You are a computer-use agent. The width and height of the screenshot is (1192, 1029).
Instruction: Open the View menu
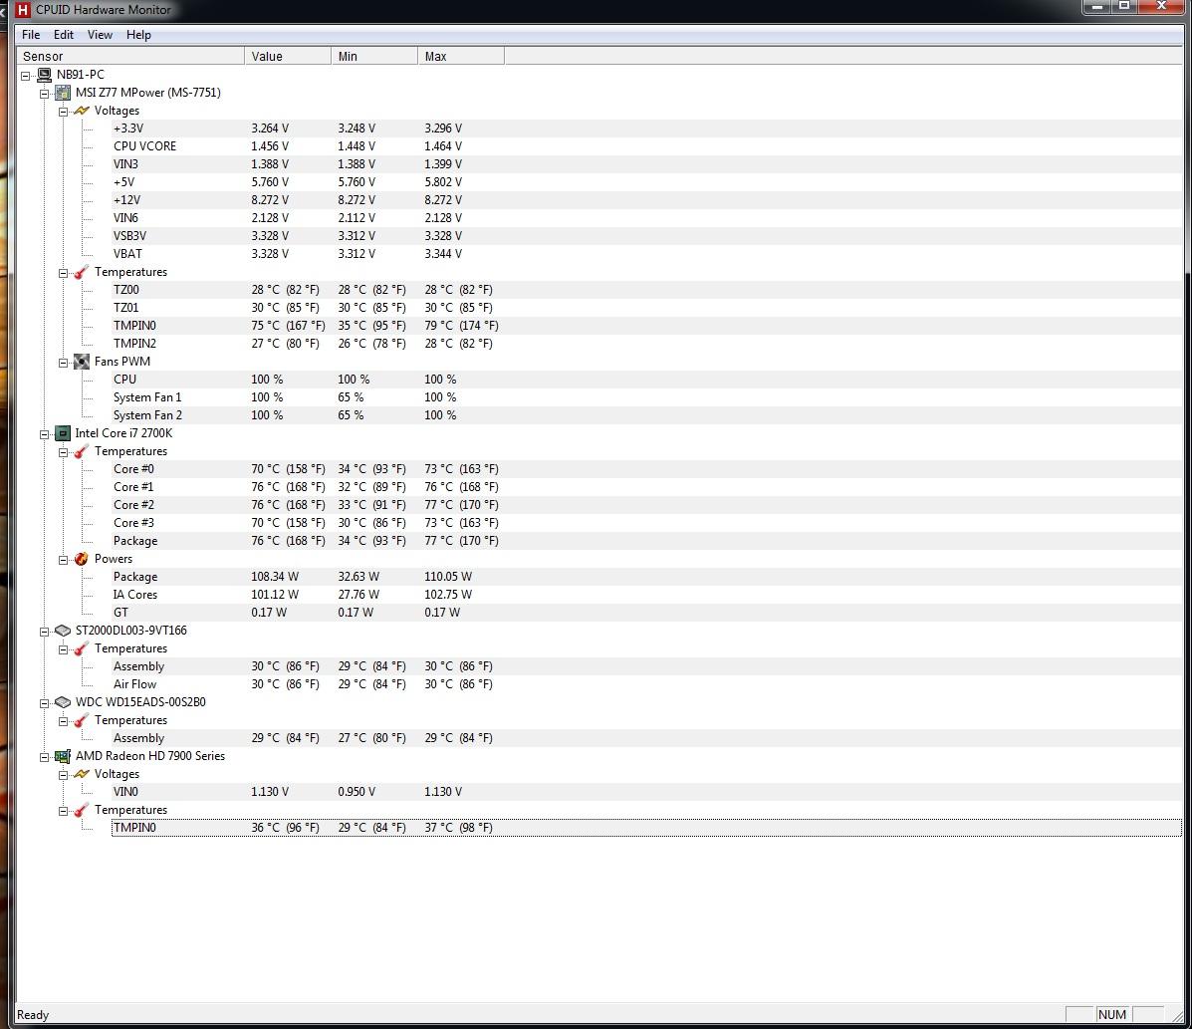100,35
